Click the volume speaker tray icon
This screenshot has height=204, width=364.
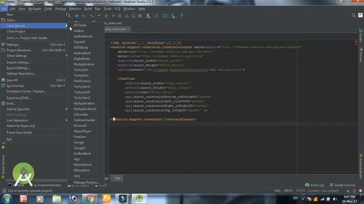[x=335, y=199]
